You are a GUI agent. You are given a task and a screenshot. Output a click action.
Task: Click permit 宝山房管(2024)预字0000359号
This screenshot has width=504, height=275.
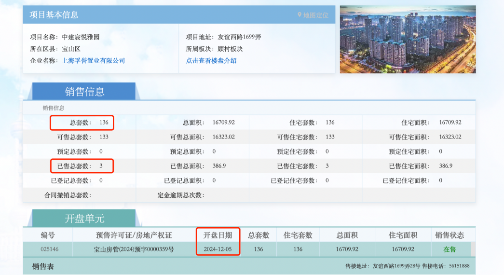pos(134,249)
